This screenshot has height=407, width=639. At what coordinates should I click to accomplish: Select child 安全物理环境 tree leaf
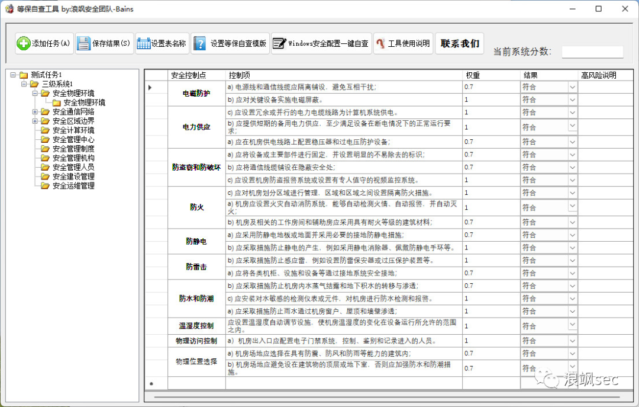point(85,102)
